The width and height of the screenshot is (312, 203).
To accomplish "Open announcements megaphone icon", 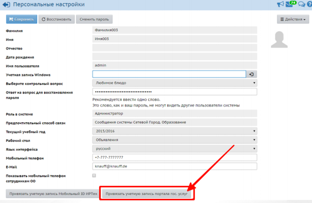I will (280, 4).
